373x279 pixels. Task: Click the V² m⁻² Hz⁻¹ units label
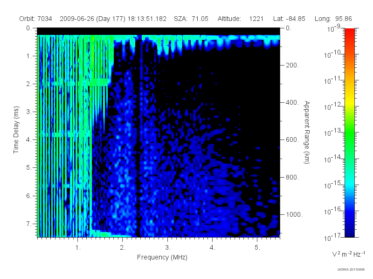click(348, 254)
